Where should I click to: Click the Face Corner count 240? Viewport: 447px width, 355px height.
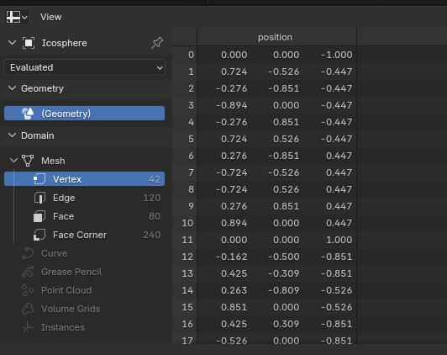pos(152,235)
